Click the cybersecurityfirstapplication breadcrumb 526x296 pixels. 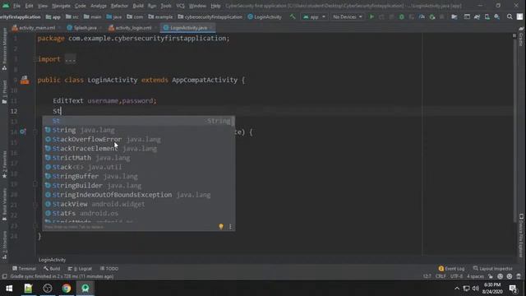click(x=210, y=16)
